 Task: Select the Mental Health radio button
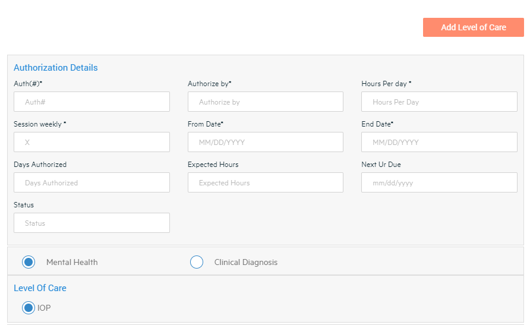(28, 262)
